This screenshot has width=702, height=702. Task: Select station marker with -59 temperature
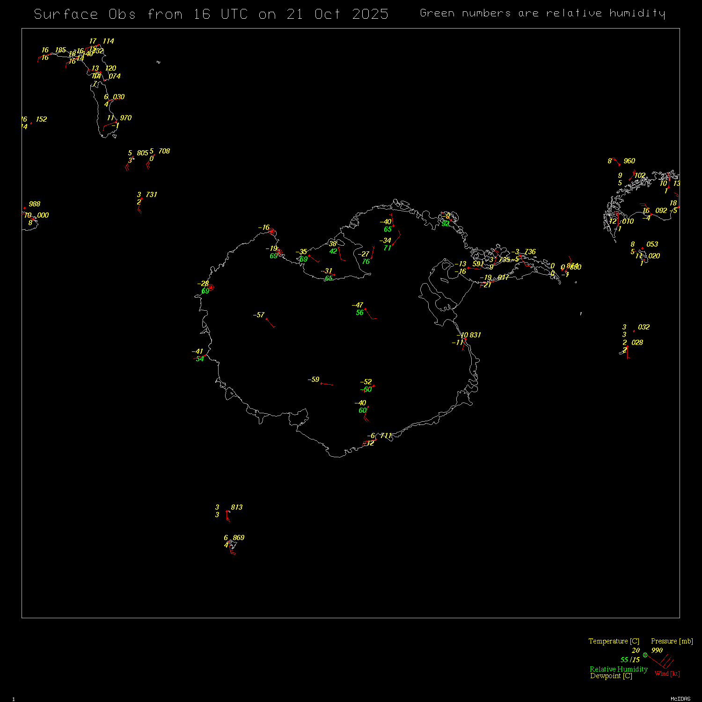321,383
